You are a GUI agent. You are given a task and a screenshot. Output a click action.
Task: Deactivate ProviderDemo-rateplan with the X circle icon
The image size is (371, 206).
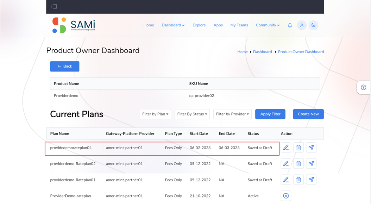pyautogui.click(x=286, y=196)
